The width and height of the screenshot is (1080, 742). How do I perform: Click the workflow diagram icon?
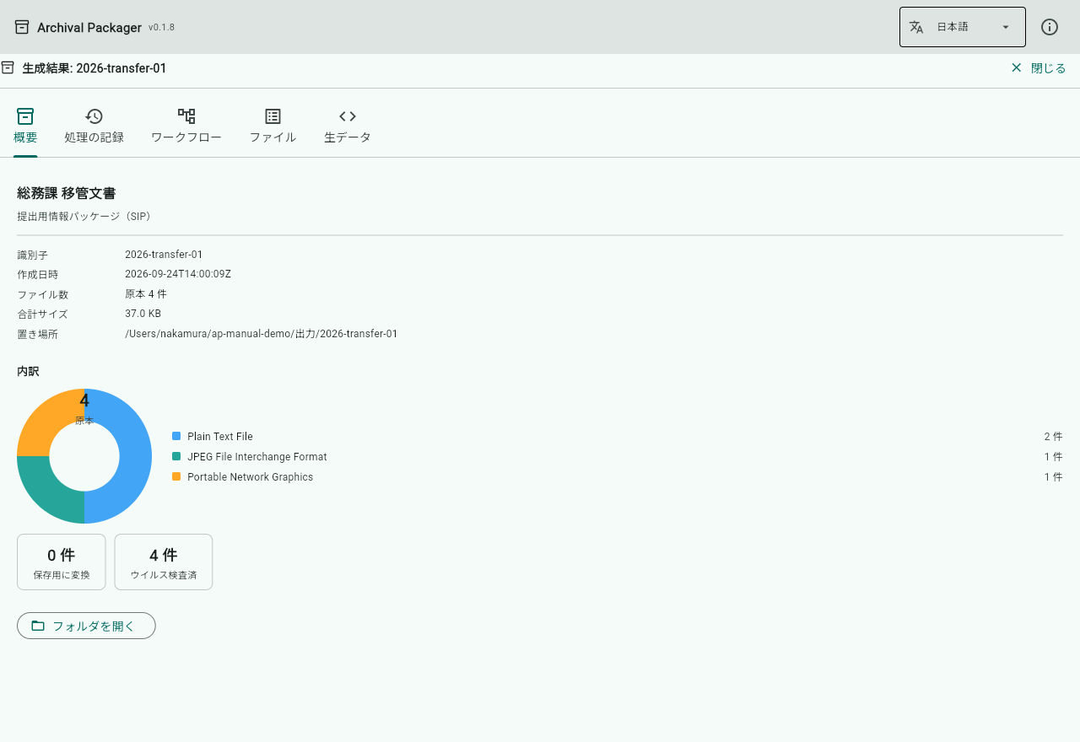(x=186, y=116)
